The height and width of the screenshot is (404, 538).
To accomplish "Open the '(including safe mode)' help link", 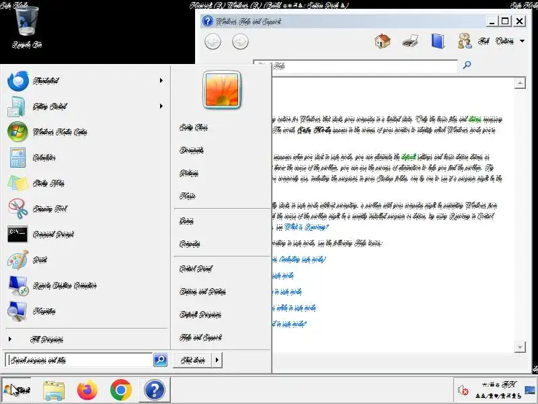I will [x=299, y=259].
